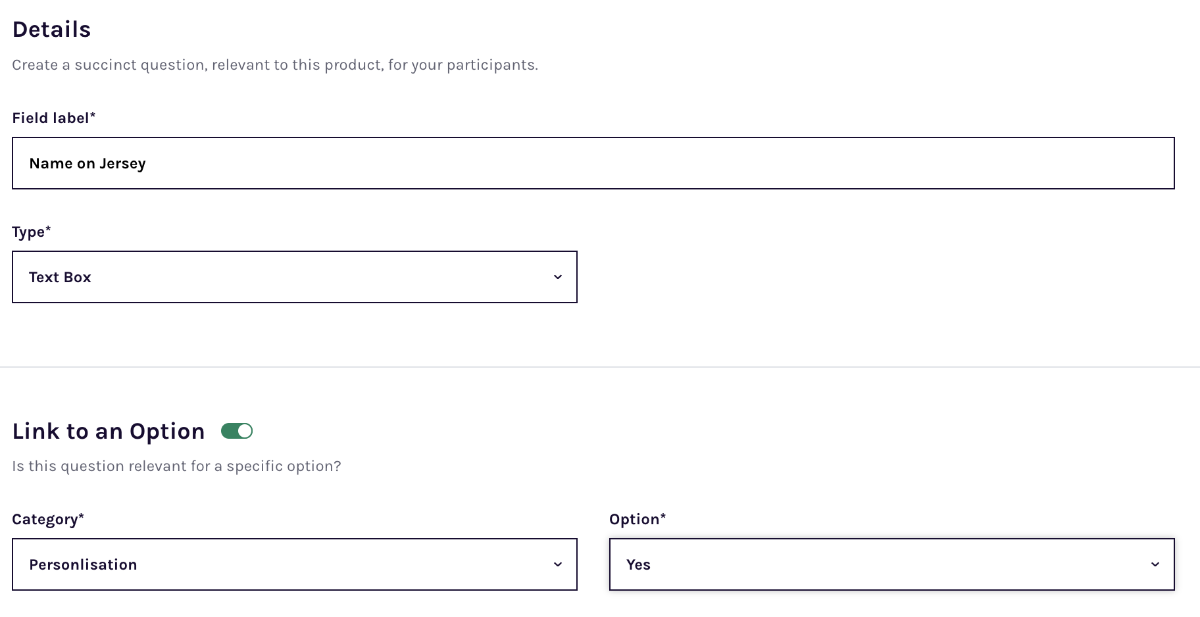Click the Link to an Option heading

(109, 432)
